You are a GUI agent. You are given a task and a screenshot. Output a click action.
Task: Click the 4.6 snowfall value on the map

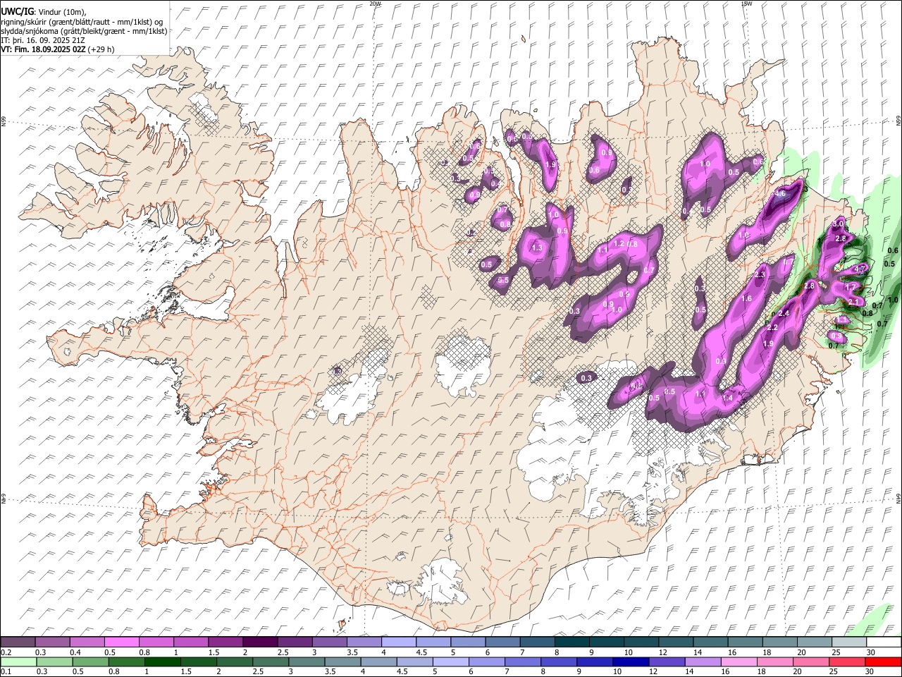[x=780, y=193]
